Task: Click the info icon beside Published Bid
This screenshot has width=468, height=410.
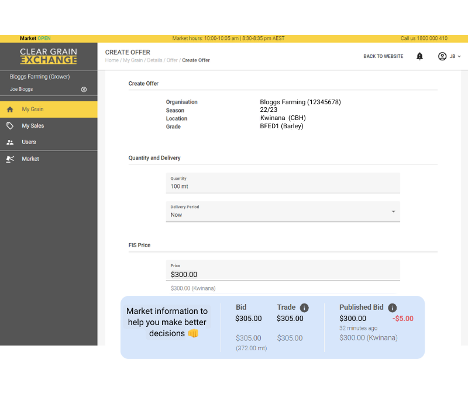Action: click(392, 307)
